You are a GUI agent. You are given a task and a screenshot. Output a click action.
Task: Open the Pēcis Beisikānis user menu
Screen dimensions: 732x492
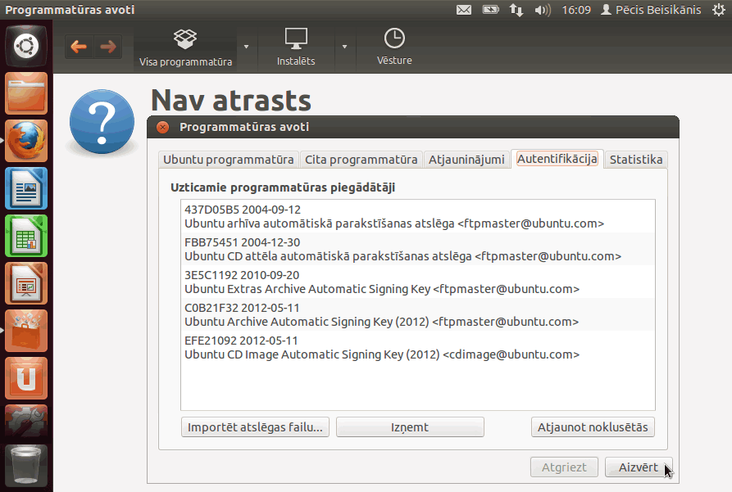[x=651, y=10]
